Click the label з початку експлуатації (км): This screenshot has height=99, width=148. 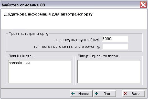(77, 40)
